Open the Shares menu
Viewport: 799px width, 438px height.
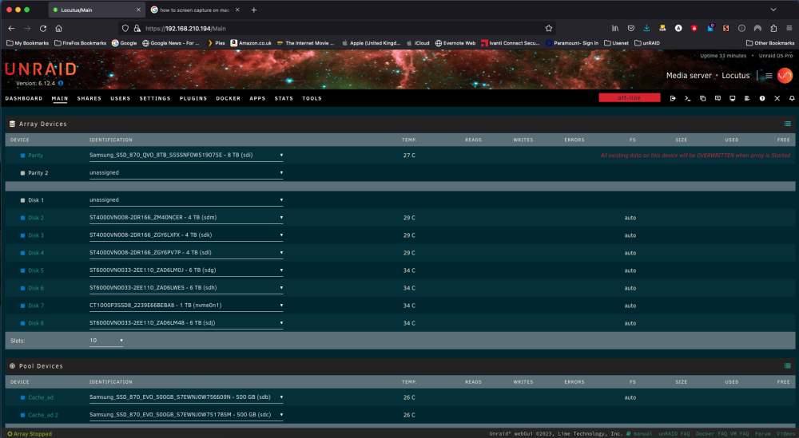[x=89, y=98]
